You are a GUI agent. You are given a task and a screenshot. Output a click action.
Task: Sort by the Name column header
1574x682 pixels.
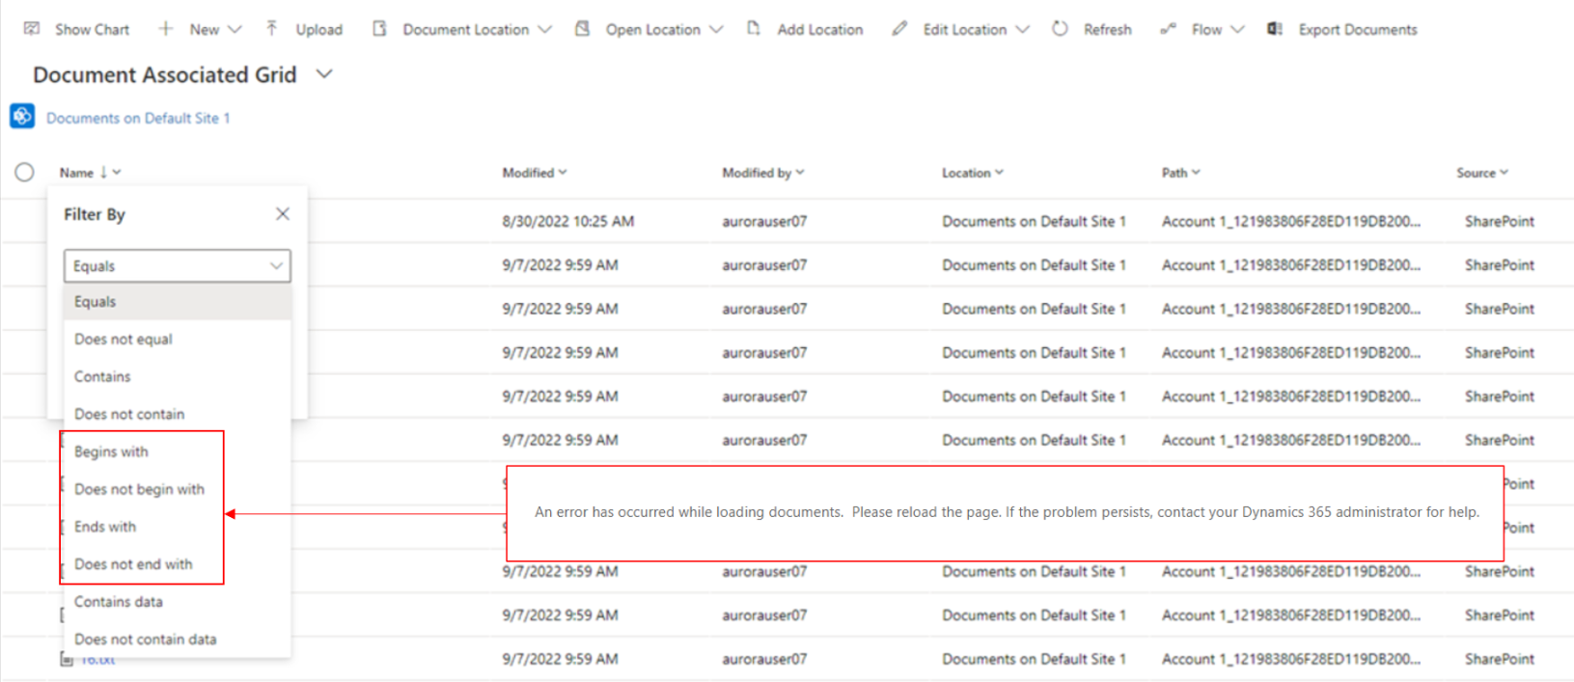[x=90, y=173]
